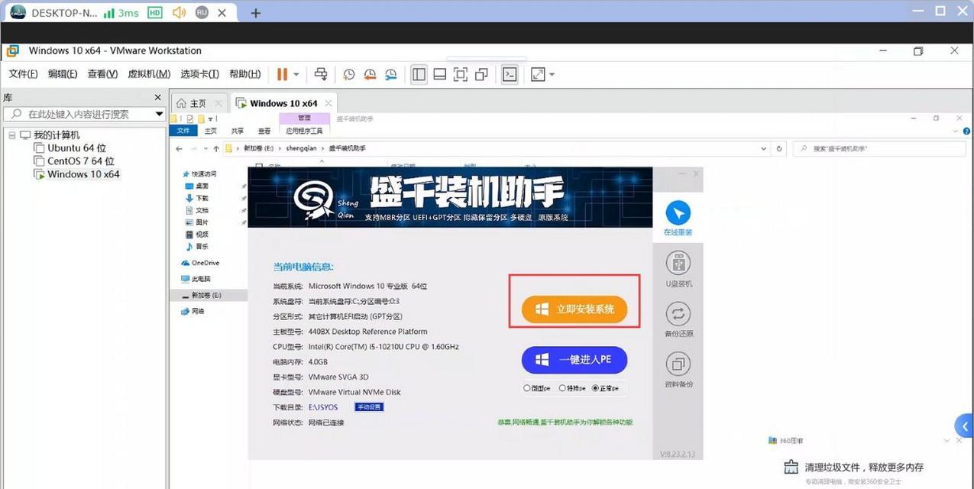
Task: Click the blue 一键进入PE button
Action: coord(574,360)
